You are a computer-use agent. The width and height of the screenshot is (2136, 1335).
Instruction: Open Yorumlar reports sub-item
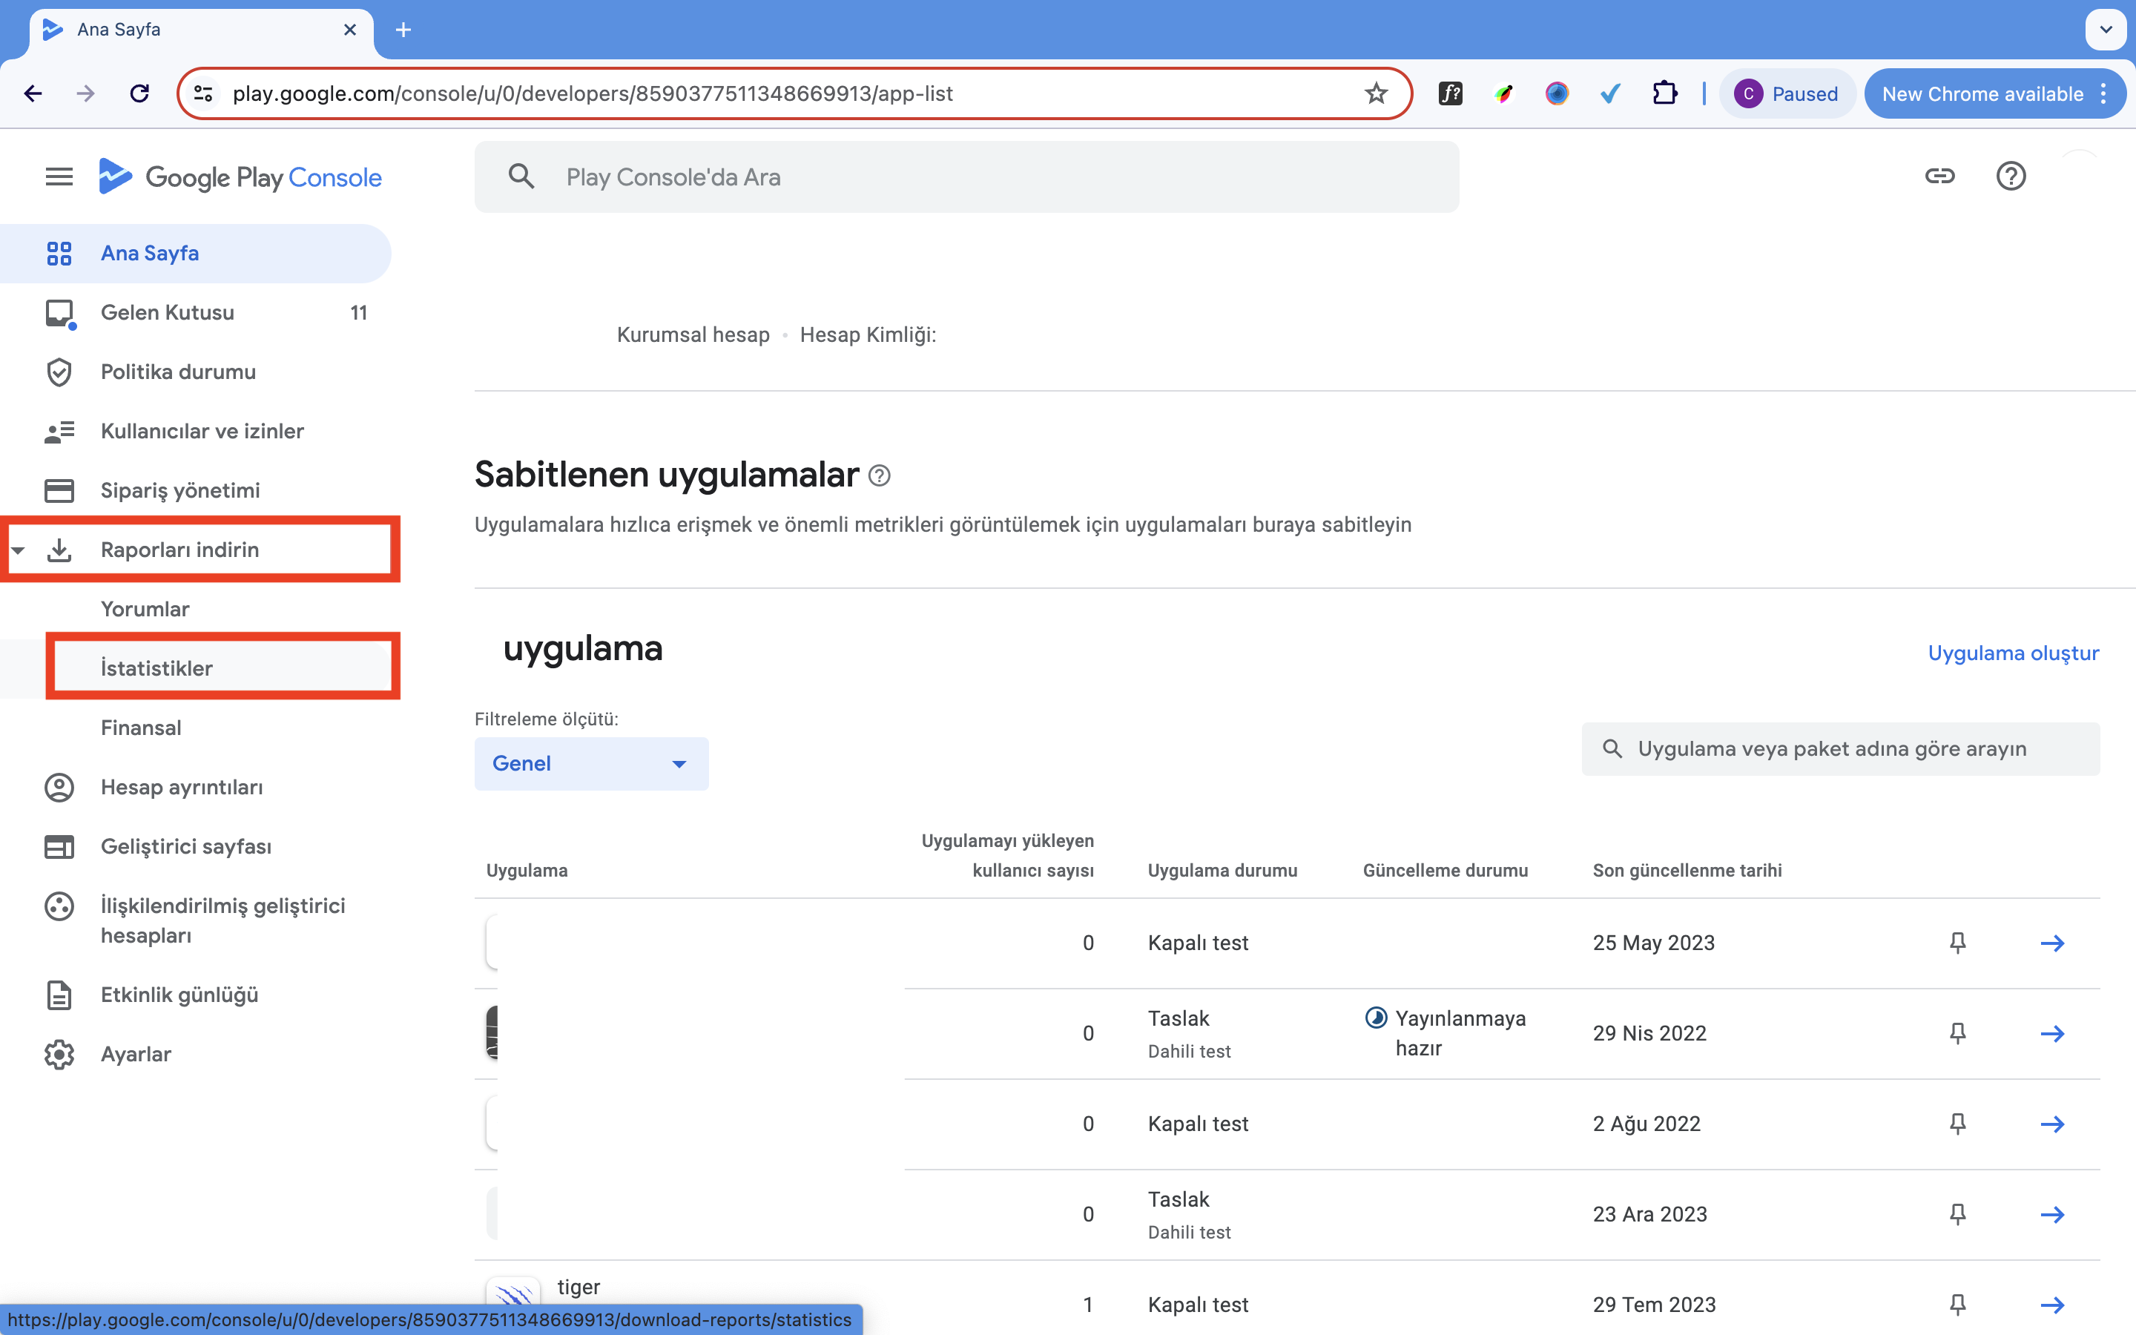(x=195, y=609)
